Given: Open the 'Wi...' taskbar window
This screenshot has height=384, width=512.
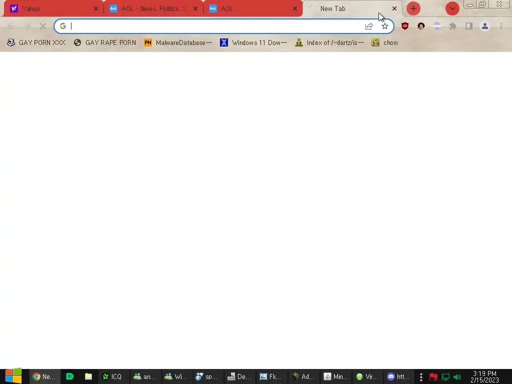Looking at the screenshot, I should click(x=176, y=377).
